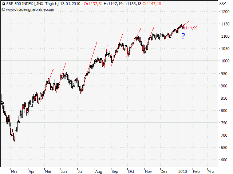
Task: Click the Jul label on the time axis
Action: 80,171
